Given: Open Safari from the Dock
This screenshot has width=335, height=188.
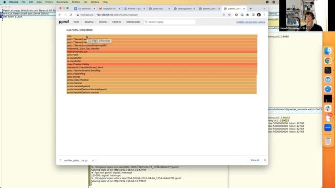Looking at the screenshot, I should [328, 89].
